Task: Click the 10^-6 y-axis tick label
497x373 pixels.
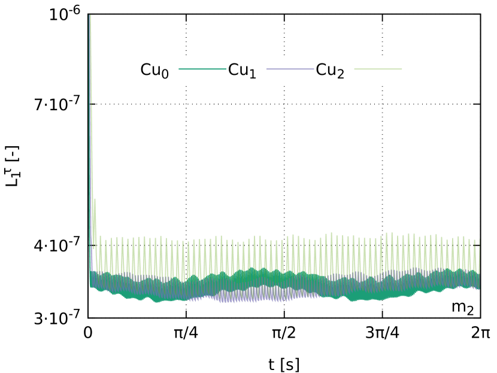Action: (x=64, y=14)
